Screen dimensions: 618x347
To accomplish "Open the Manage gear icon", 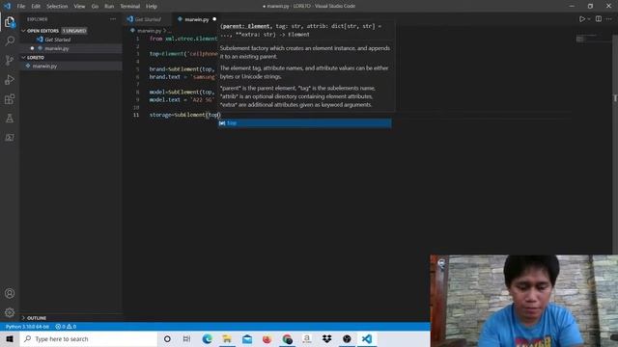I will tap(10, 312).
